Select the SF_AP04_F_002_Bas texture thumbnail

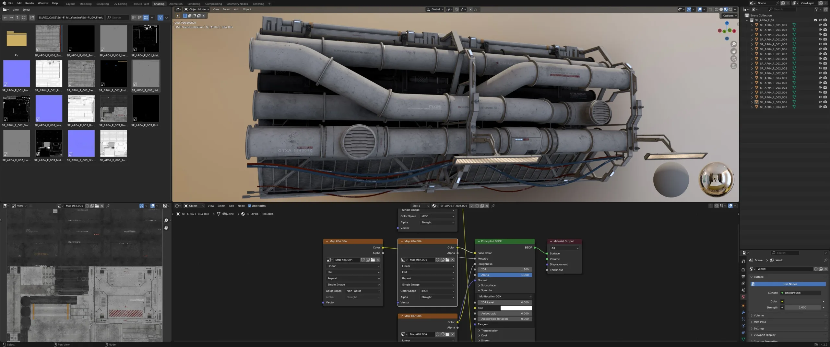(x=81, y=74)
